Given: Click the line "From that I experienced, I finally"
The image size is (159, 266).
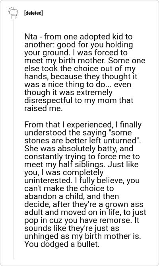Looking at the screenshot, I should (83, 125).
